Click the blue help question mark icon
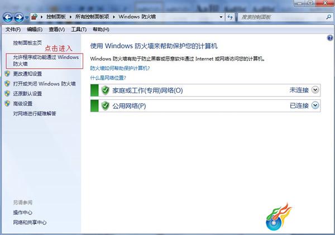The width and height of the screenshot is (335, 235). pyautogui.click(x=330, y=38)
